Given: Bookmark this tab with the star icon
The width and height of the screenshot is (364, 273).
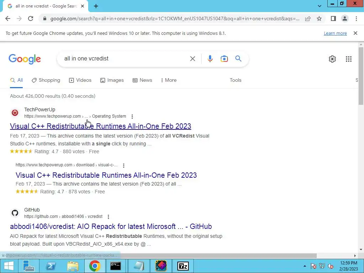Looking at the screenshot, I should (x=319, y=18).
